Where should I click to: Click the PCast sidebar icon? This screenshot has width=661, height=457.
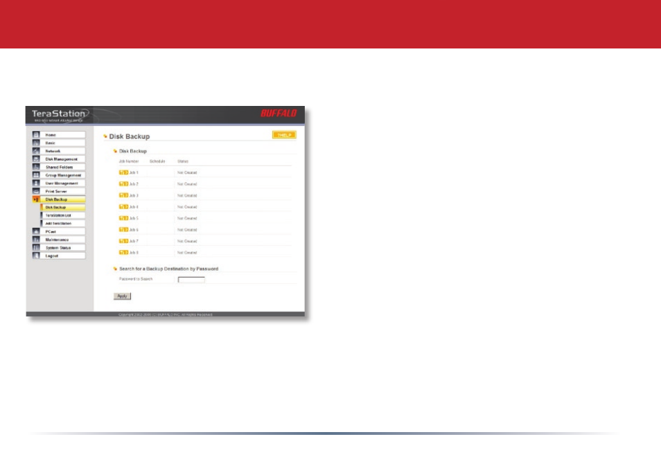point(36,231)
